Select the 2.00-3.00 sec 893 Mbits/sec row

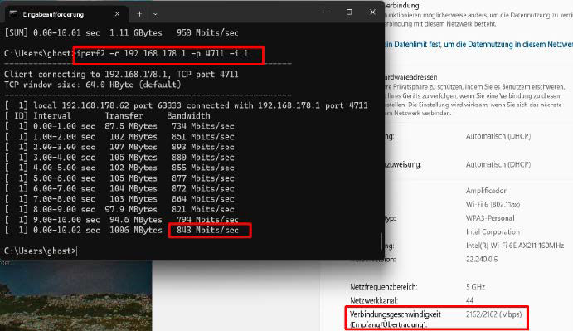point(119,147)
